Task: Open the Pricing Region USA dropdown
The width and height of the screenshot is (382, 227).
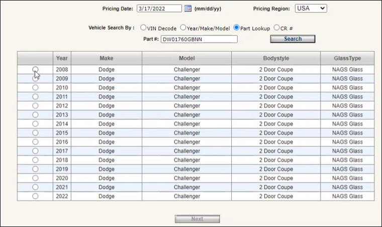Action: click(x=311, y=8)
